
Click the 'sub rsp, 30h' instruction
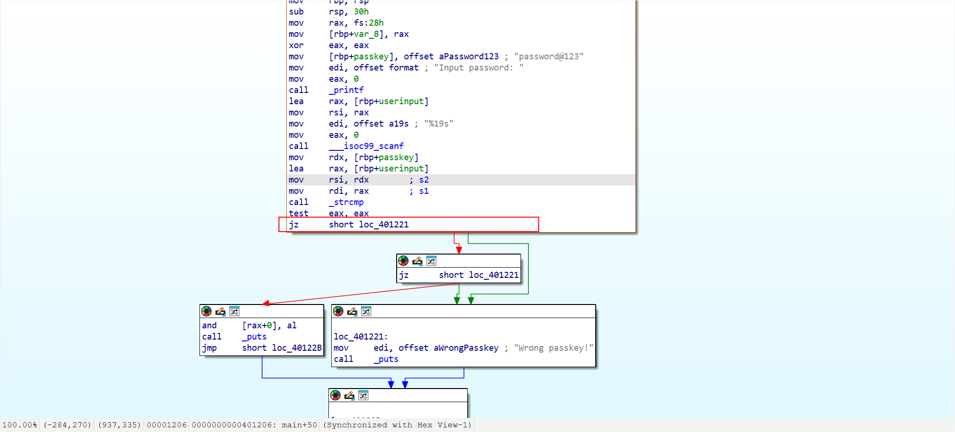coord(329,12)
